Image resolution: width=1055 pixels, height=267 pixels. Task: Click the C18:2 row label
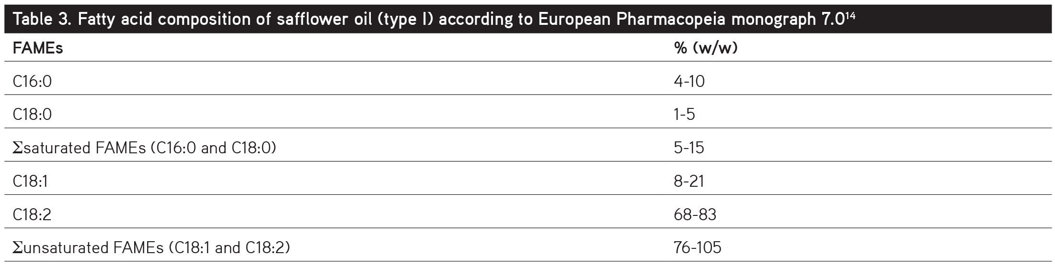(x=32, y=214)
